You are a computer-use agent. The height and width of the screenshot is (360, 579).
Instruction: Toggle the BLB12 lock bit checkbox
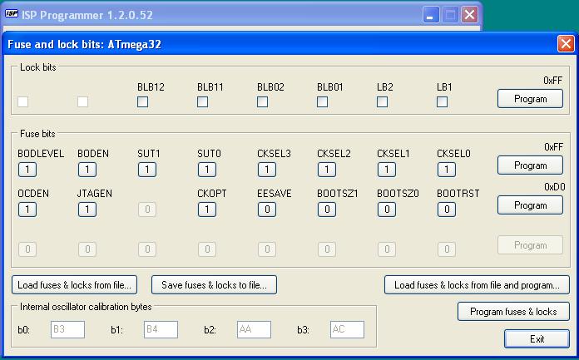[x=142, y=101]
